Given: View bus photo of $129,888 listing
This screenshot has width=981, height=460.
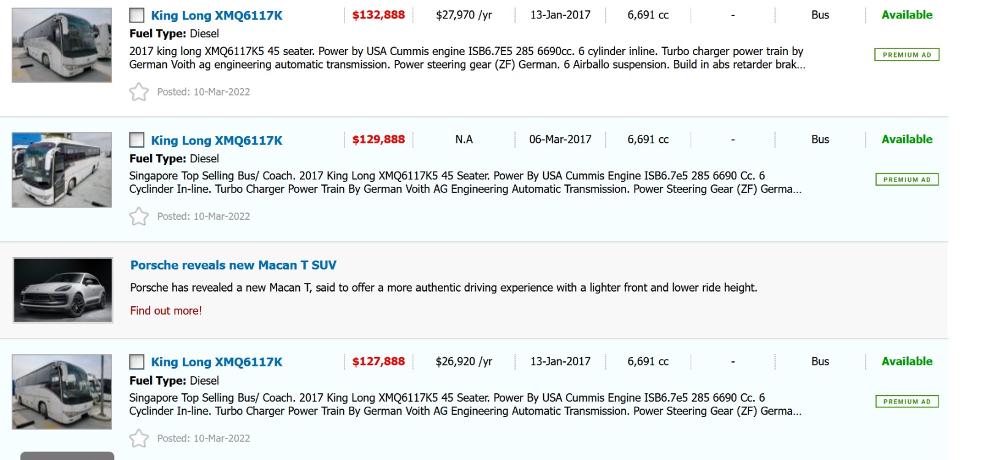Looking at the screenshot, I should click(62, 170).
